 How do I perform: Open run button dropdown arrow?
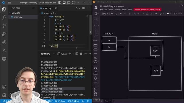[x=79, y=8]
